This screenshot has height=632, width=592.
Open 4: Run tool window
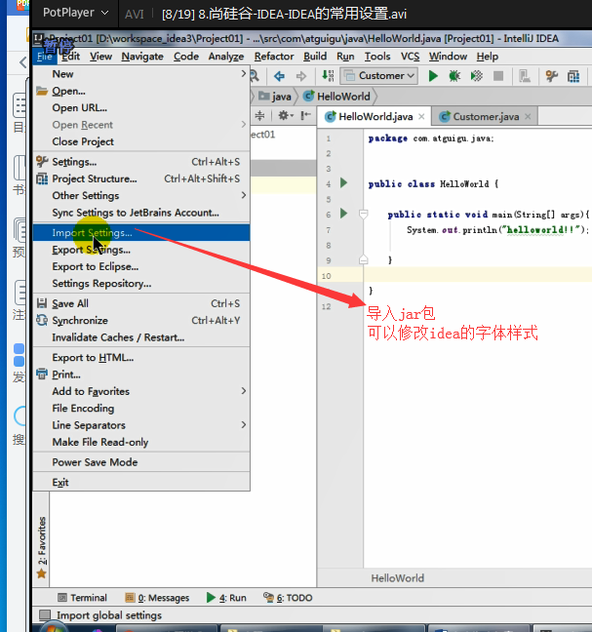coord(226,597)
